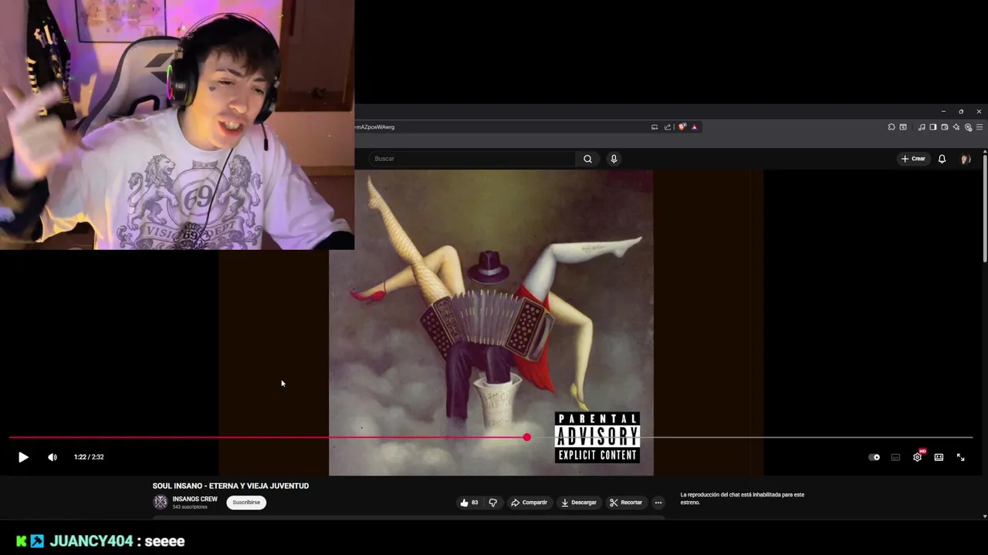Share page via address bar share icon

667,127
